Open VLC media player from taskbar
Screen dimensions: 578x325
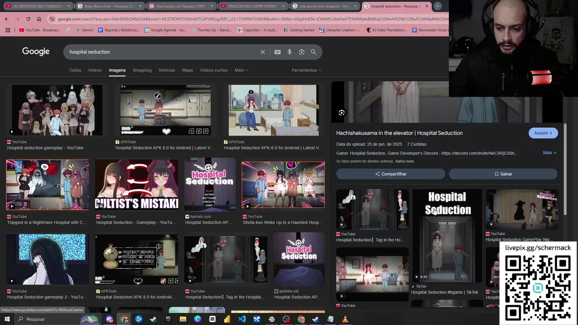pyautogui.click(x=345, y=319)
